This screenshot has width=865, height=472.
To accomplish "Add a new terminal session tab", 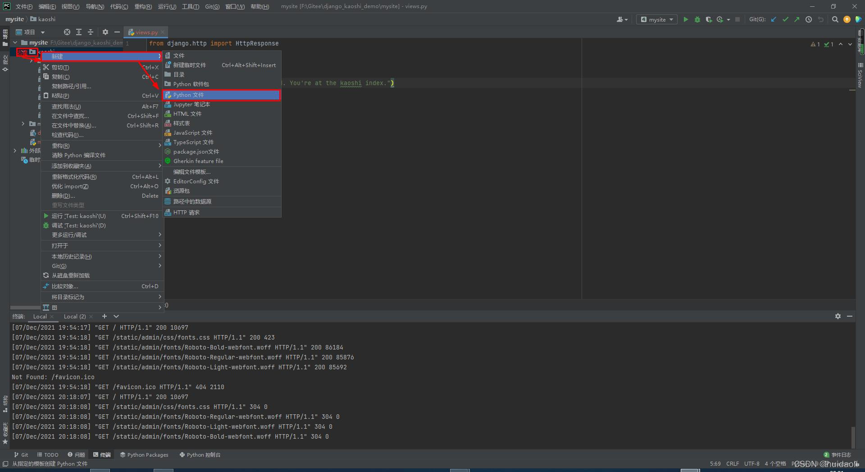I will click(105, 316).
